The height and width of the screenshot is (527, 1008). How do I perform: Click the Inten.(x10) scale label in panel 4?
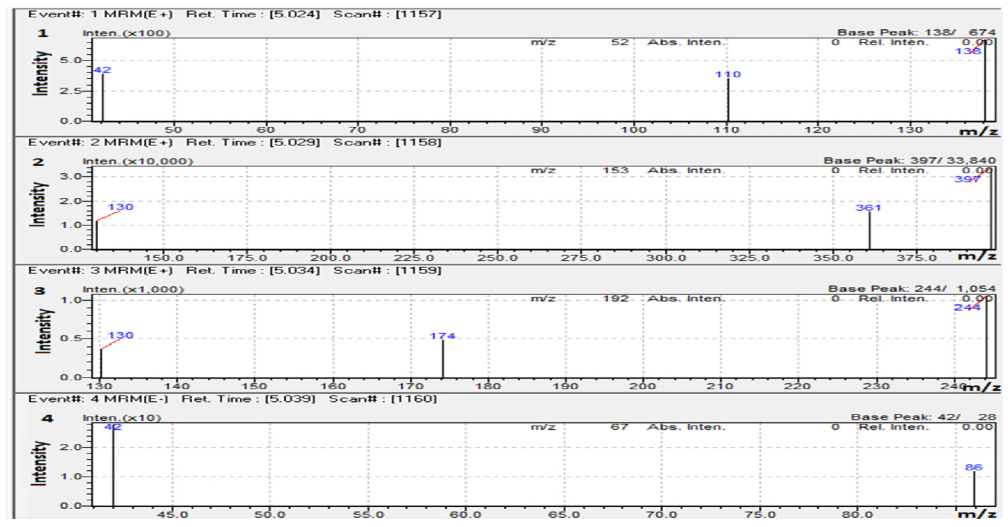[122, 417]
